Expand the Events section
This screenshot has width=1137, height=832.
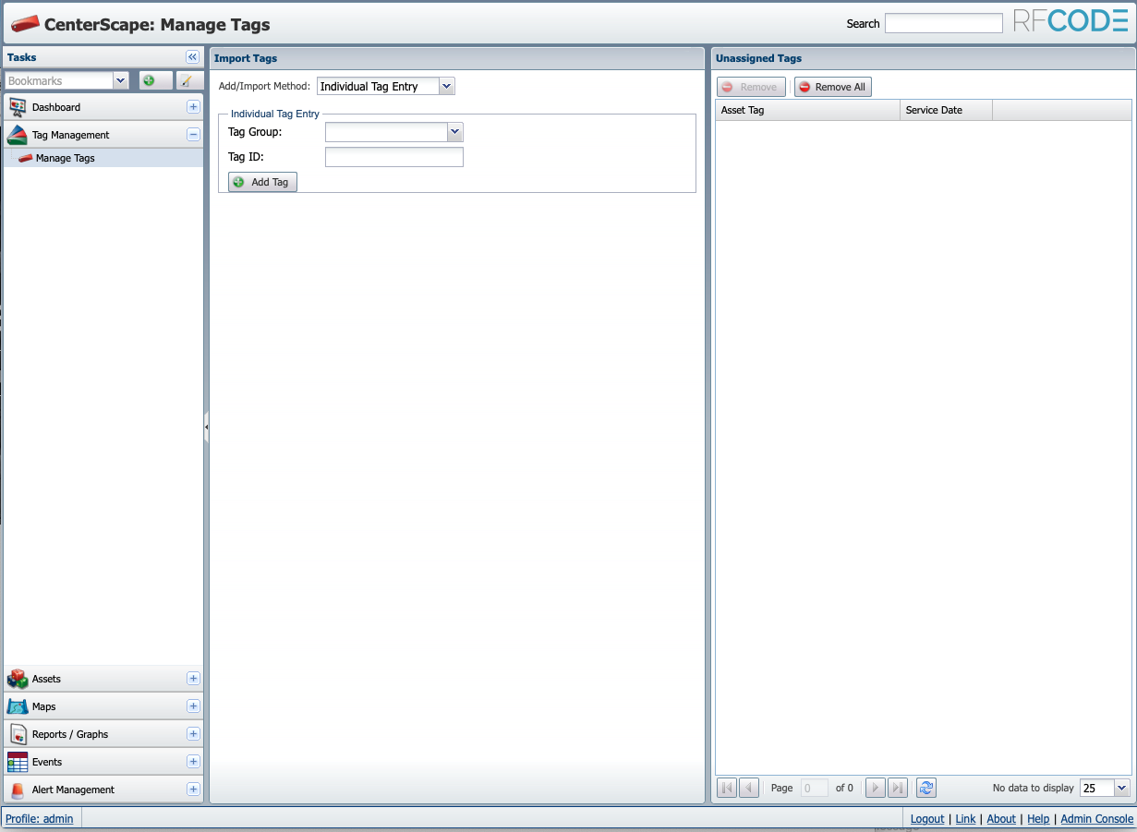click(x=193, y=762)
